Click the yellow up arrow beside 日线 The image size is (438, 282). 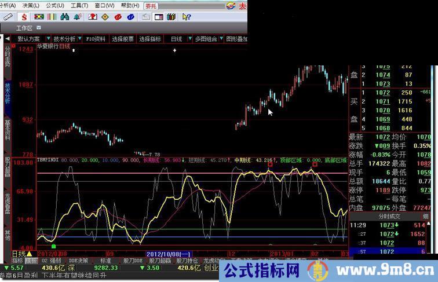[x=29, y=254]
